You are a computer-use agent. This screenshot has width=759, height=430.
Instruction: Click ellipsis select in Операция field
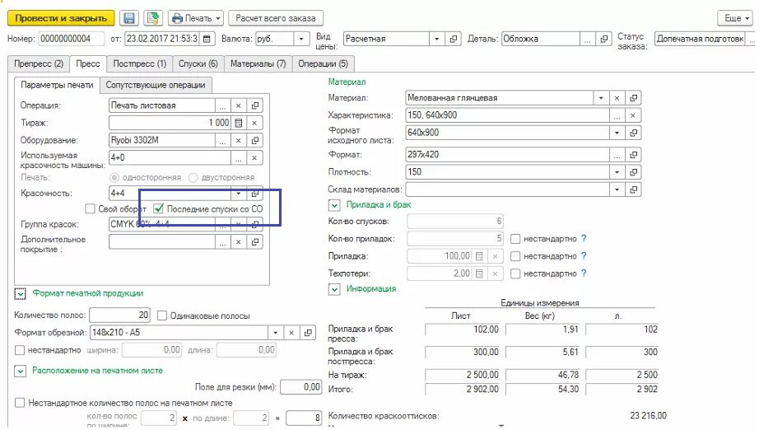(222, 105)
